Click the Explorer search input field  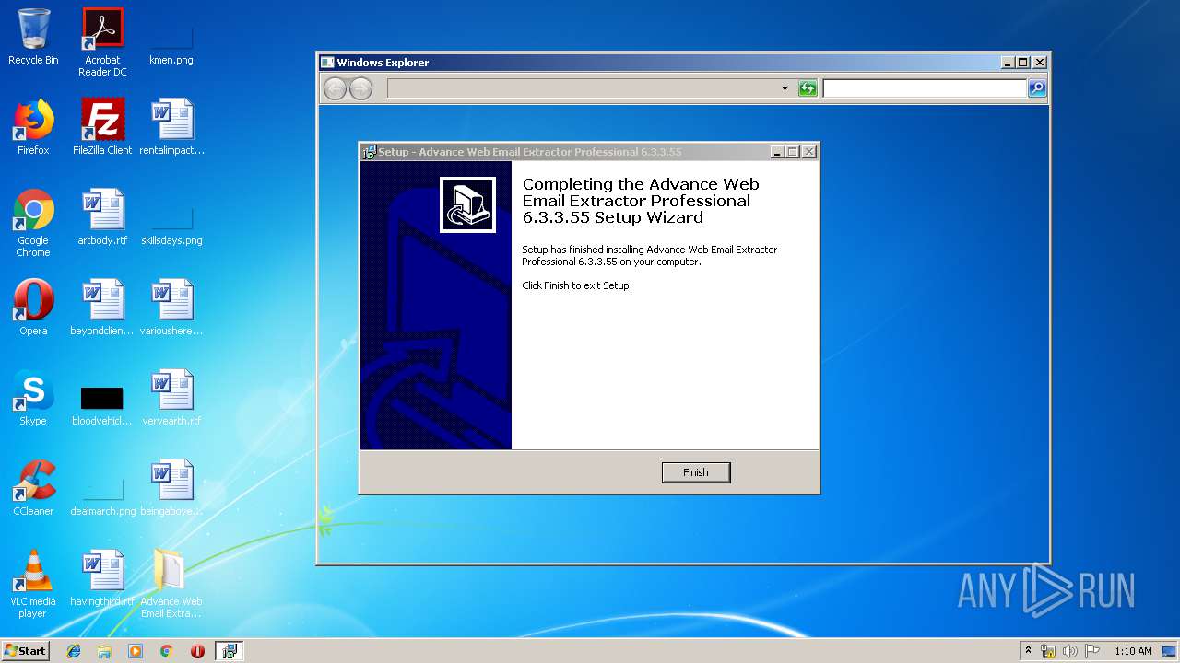924,88
